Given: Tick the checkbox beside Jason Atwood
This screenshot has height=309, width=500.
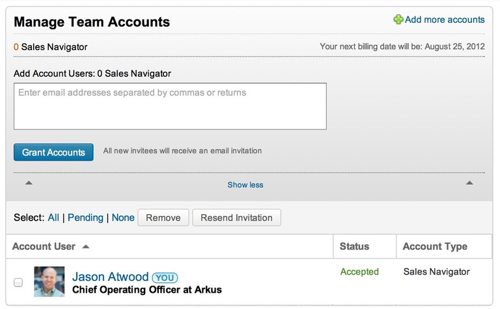Looking at the screenshot, I should (x=18, y=282).
